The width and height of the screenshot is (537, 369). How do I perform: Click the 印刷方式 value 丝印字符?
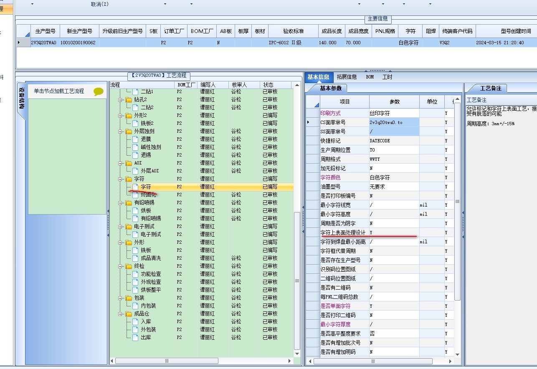pyautogui.click(x=394, y=113)
